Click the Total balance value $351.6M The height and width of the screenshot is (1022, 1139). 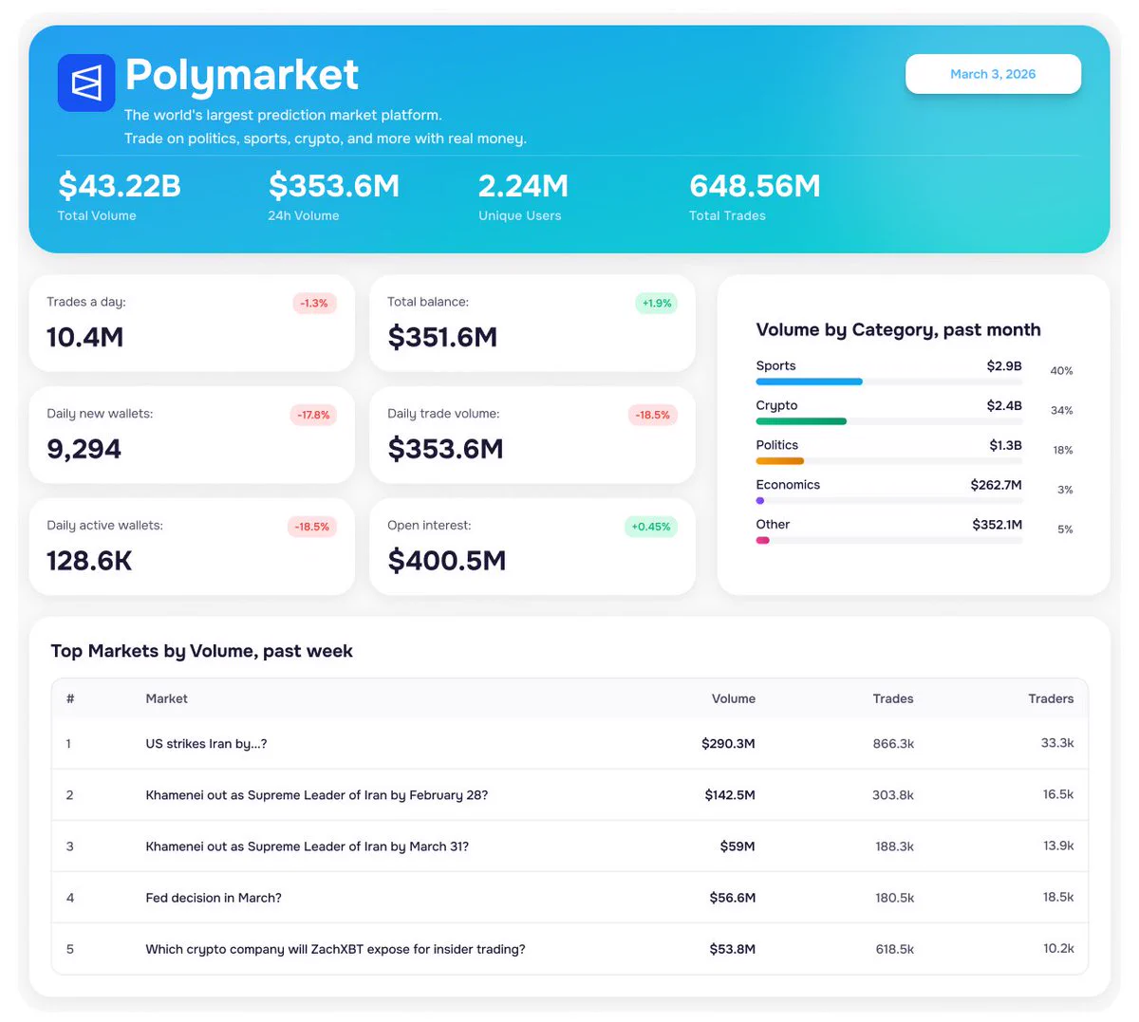442,338
